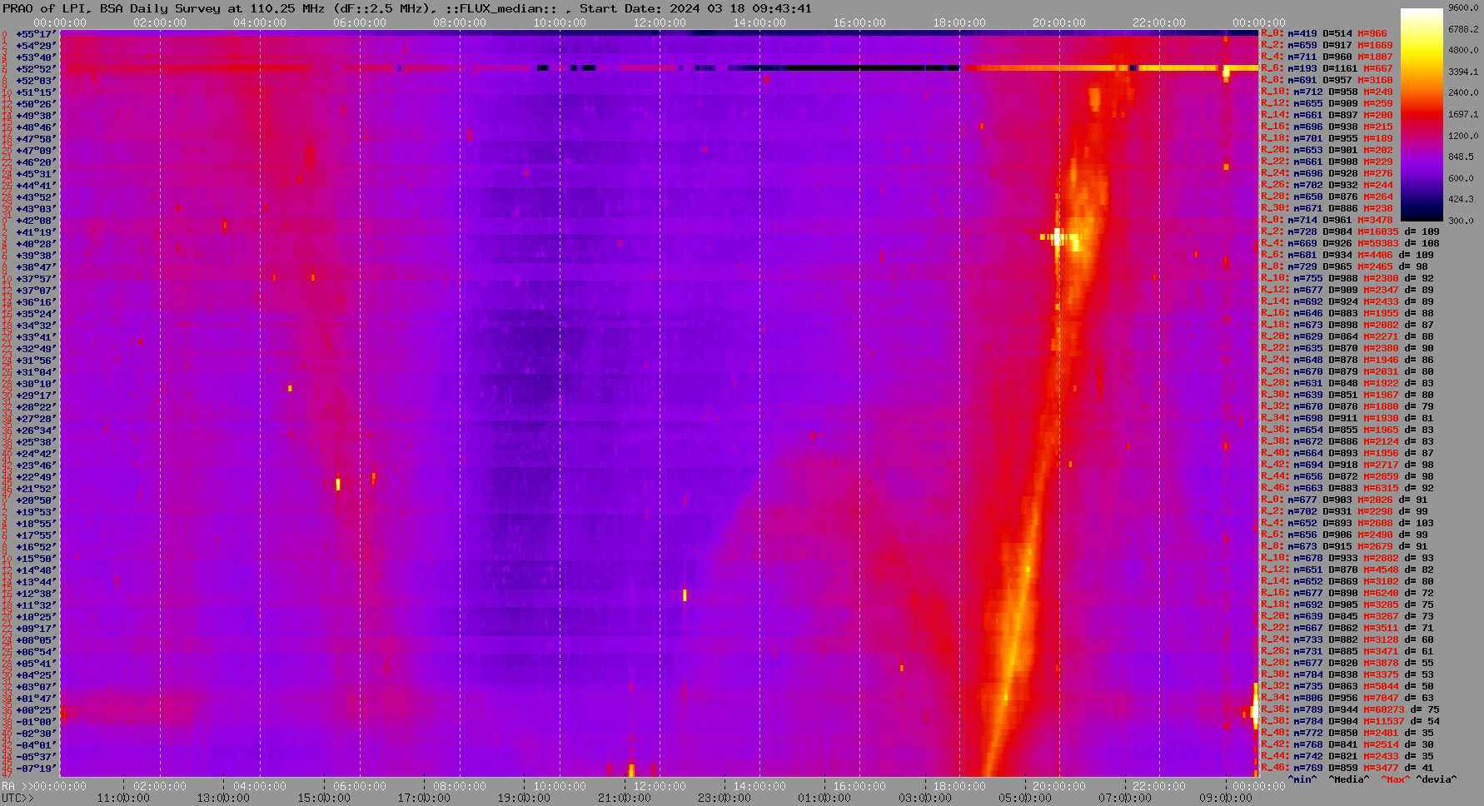This screenshot has height=806, width=1484.
Task: Click the UTC tick label 09:00:00
Action: click(x=1225, y=799)
